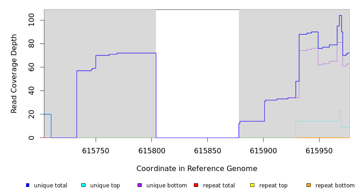Click the x-axis label 615950

(x=319, y=150)
